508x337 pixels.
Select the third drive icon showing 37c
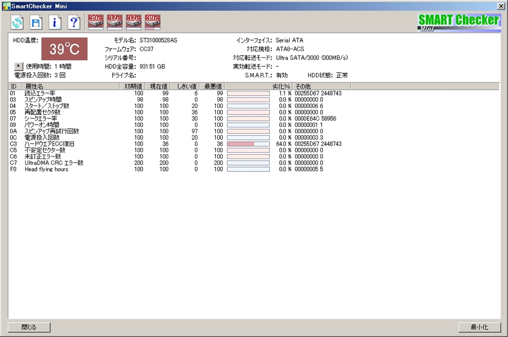point(133,22)
